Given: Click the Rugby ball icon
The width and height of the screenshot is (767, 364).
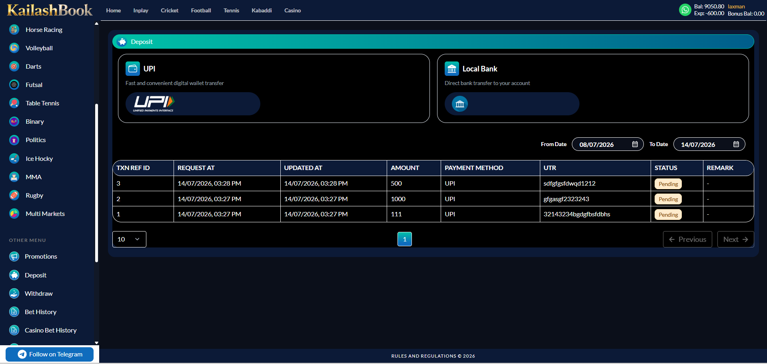Looking at the screenshot, I should pyautogui.click(x=14, y=195).
